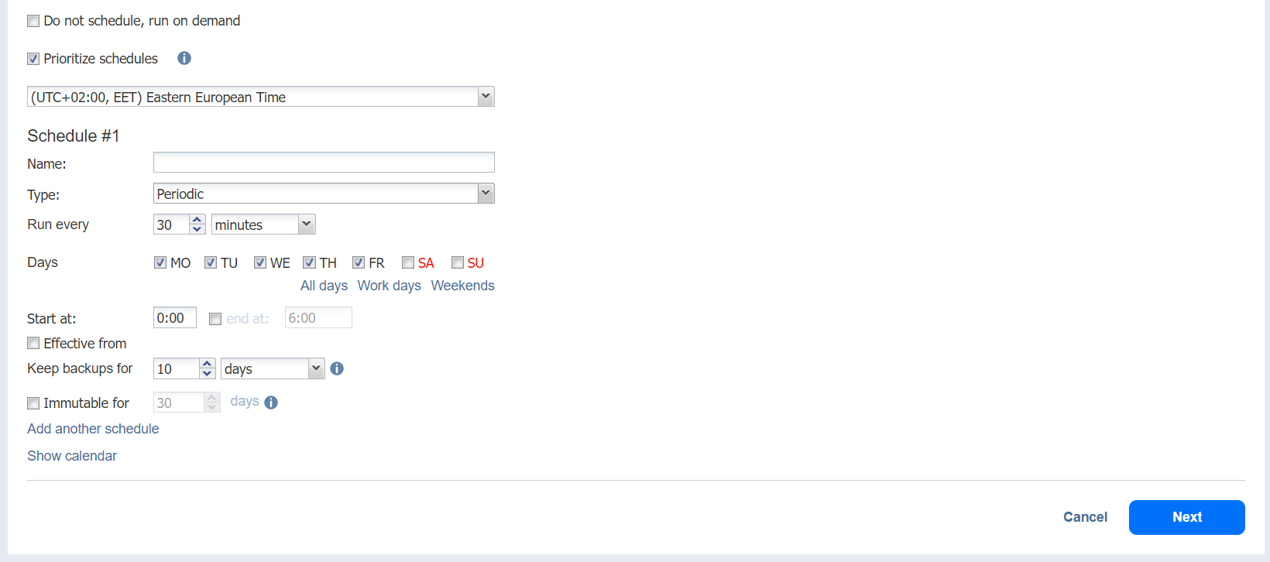Enable Do not schedule, run on demand

tap(33, 21)
